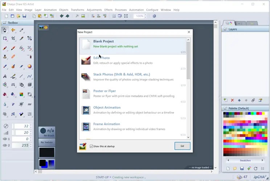Select the rainbow gradient tool

click(x=21, y=94)
